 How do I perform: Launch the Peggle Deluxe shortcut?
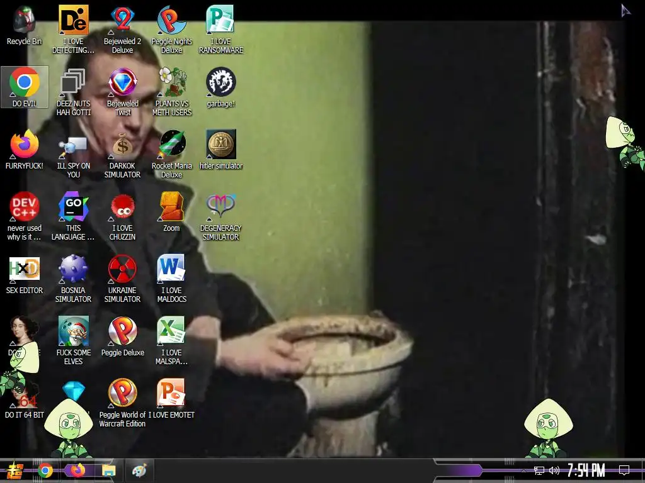[123, 337]
